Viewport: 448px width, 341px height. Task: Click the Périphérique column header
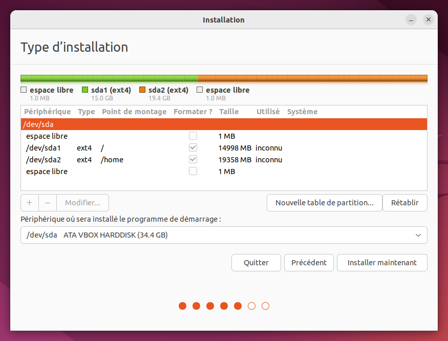click(48, 112)
